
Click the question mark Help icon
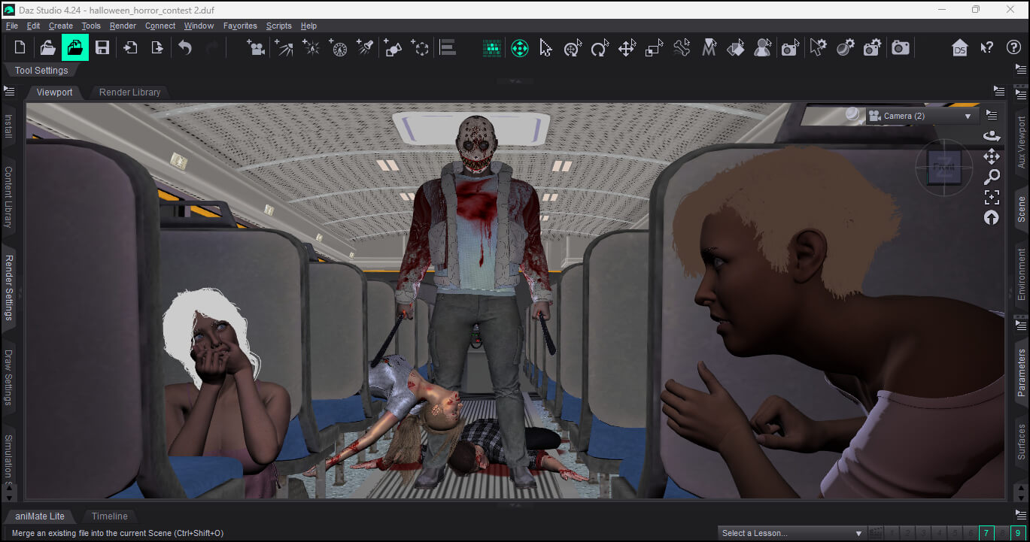(1013, 48)
